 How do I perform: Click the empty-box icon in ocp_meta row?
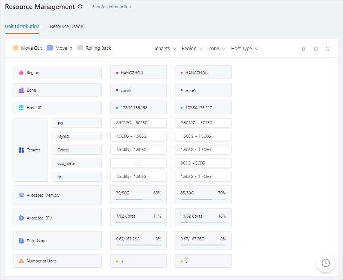click(x=138, y=163)
